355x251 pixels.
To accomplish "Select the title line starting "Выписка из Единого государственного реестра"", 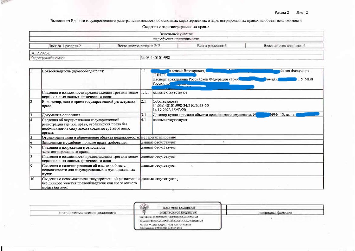I will tap(176, 21).
